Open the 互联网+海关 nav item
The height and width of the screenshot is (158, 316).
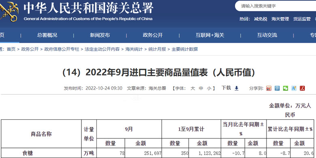point(210,35)
